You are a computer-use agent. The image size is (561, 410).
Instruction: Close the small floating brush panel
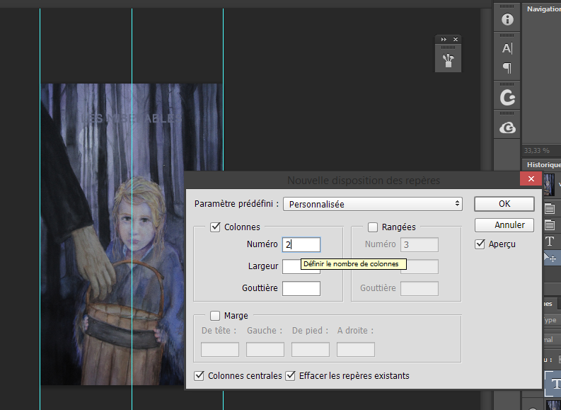pos(456,40)
